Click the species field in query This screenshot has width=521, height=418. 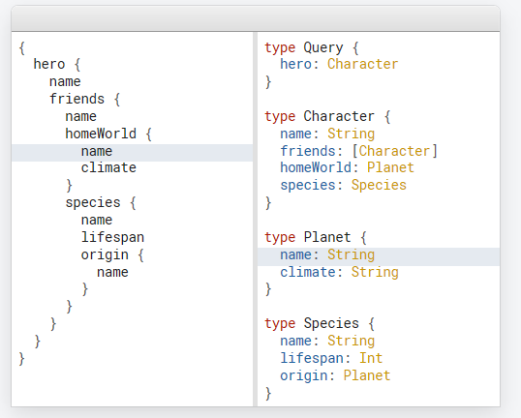tap(93, 202)
